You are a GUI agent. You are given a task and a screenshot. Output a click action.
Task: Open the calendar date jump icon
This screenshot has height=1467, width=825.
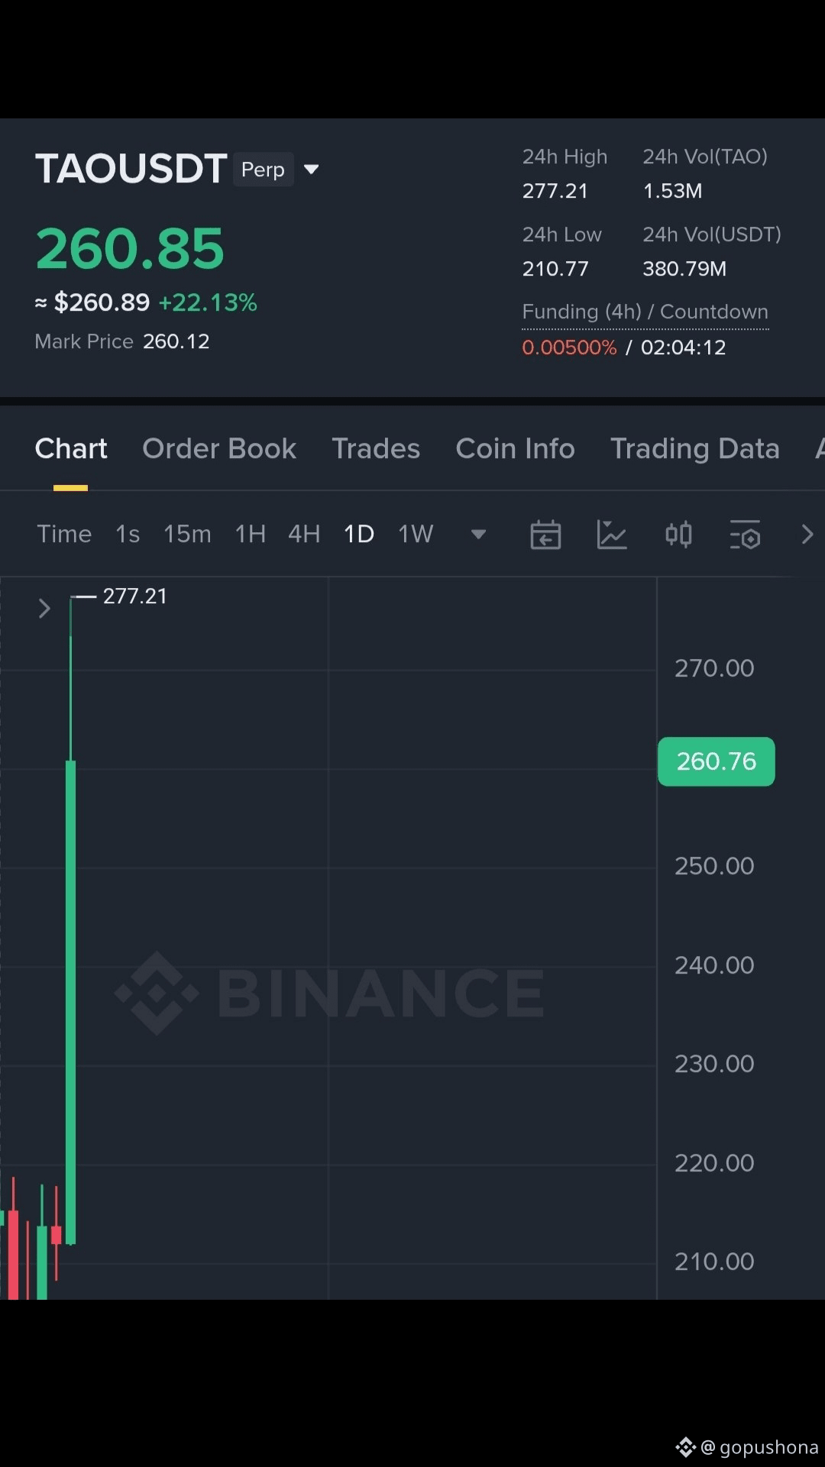pyautogui.click(x=545, y=535)
